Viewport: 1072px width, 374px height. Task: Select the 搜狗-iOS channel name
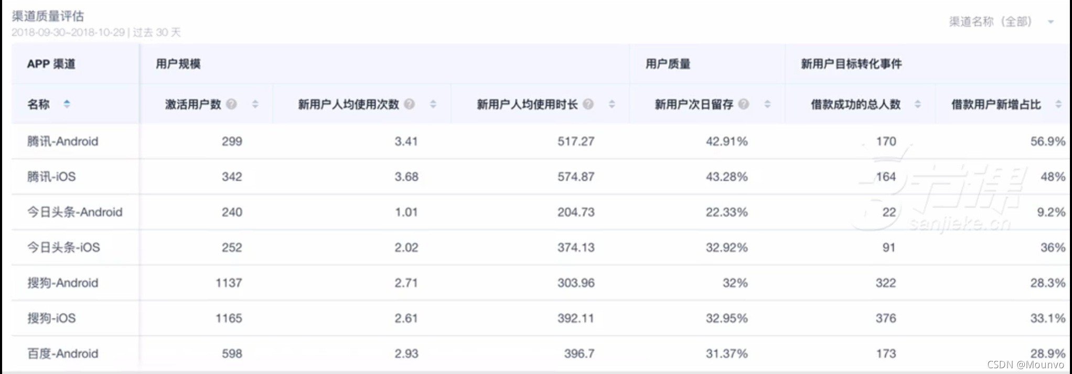(x=51, y=318)
